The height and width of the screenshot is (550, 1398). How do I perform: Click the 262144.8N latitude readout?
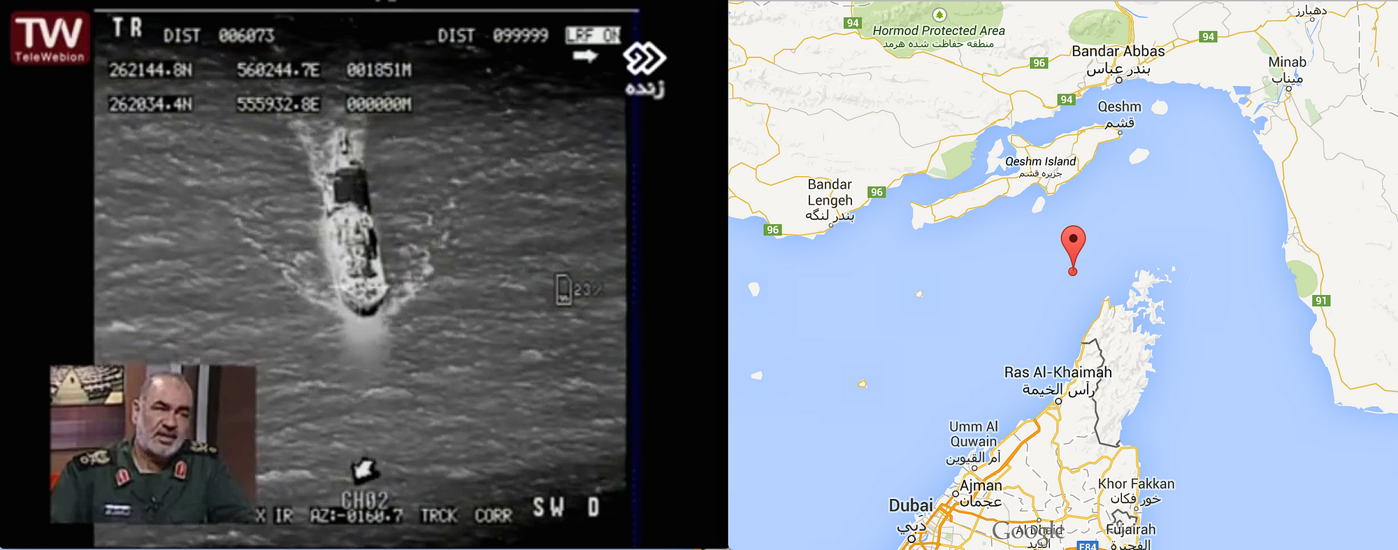(x=150, y=70)
